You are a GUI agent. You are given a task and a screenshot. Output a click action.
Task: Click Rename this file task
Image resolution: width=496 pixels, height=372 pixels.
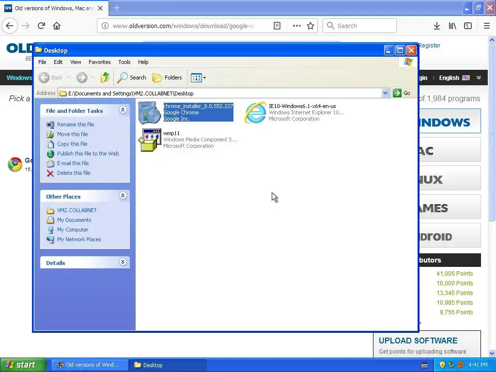tap(76, 124)
